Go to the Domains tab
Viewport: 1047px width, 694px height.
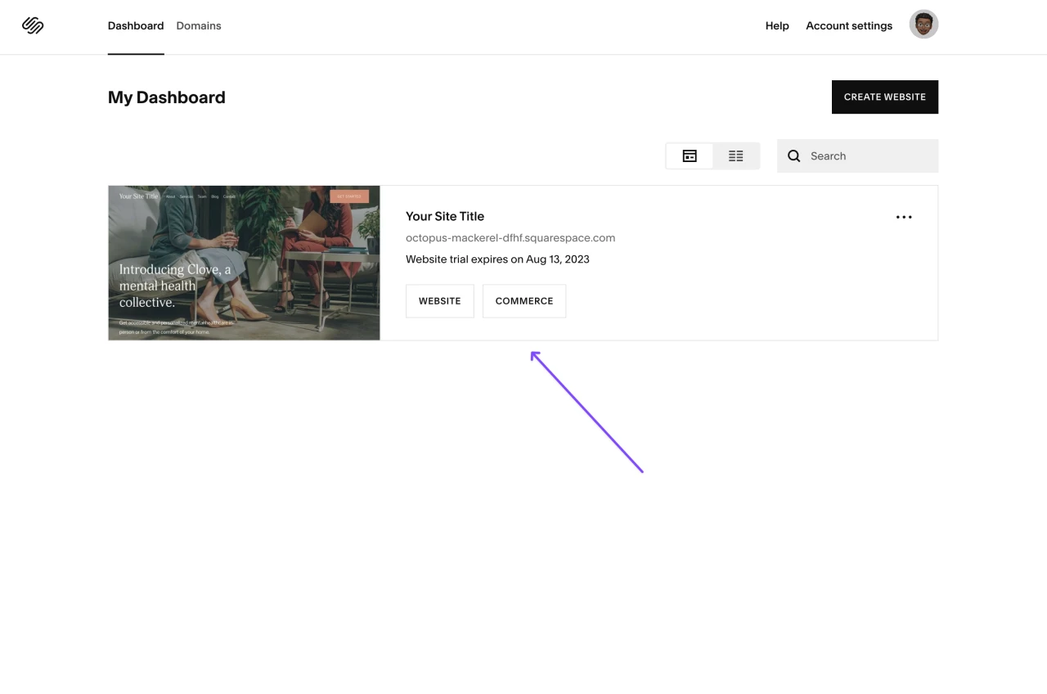tap(199, 26)
